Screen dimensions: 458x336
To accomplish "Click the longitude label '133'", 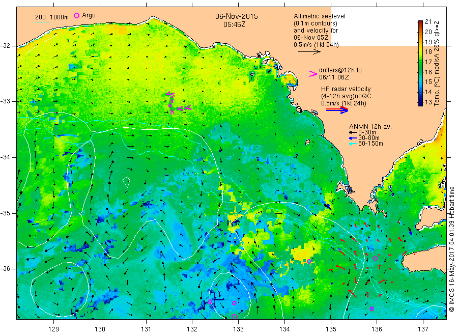I will click(238, 329).
